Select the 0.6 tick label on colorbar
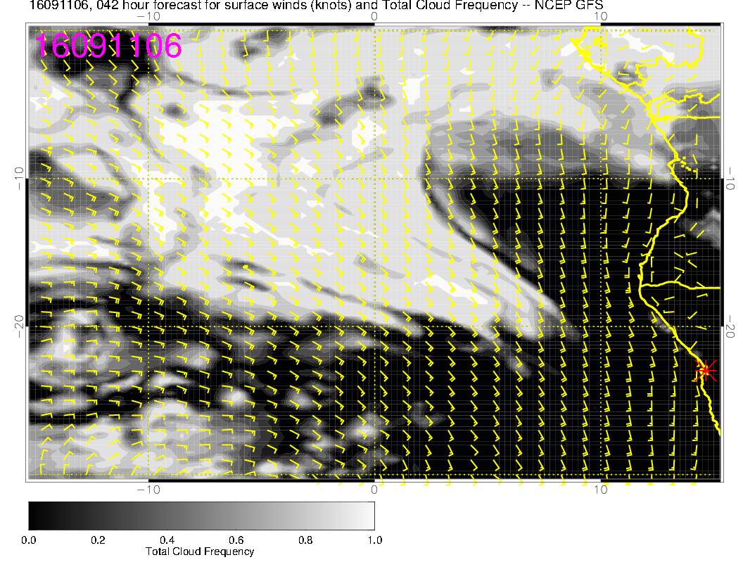The width and height of the screenshot is (743, 574). pyautogui.click(x=236, y=540)
